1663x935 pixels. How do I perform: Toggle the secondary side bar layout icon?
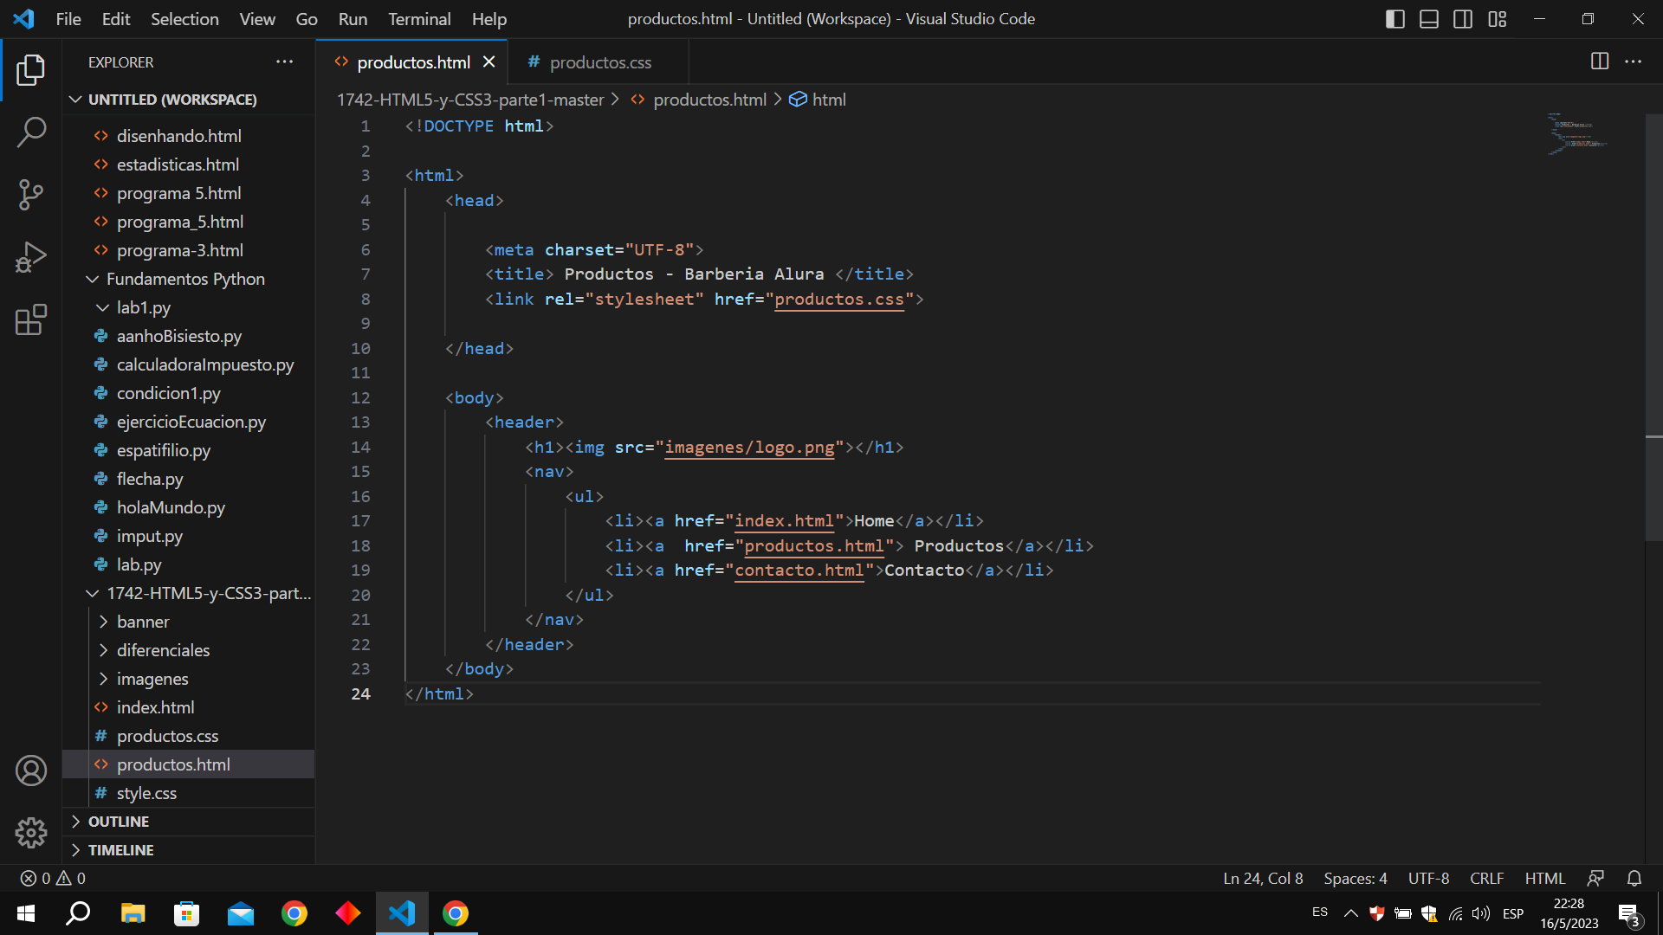[x=1463, y=19]
